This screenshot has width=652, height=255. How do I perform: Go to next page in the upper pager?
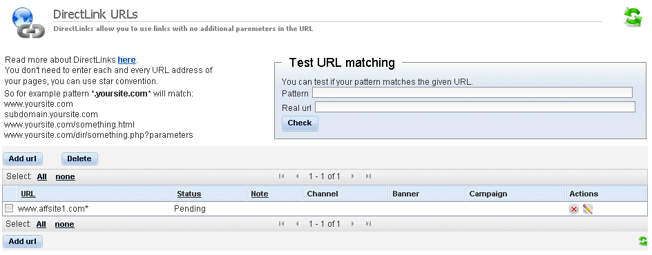353,176
